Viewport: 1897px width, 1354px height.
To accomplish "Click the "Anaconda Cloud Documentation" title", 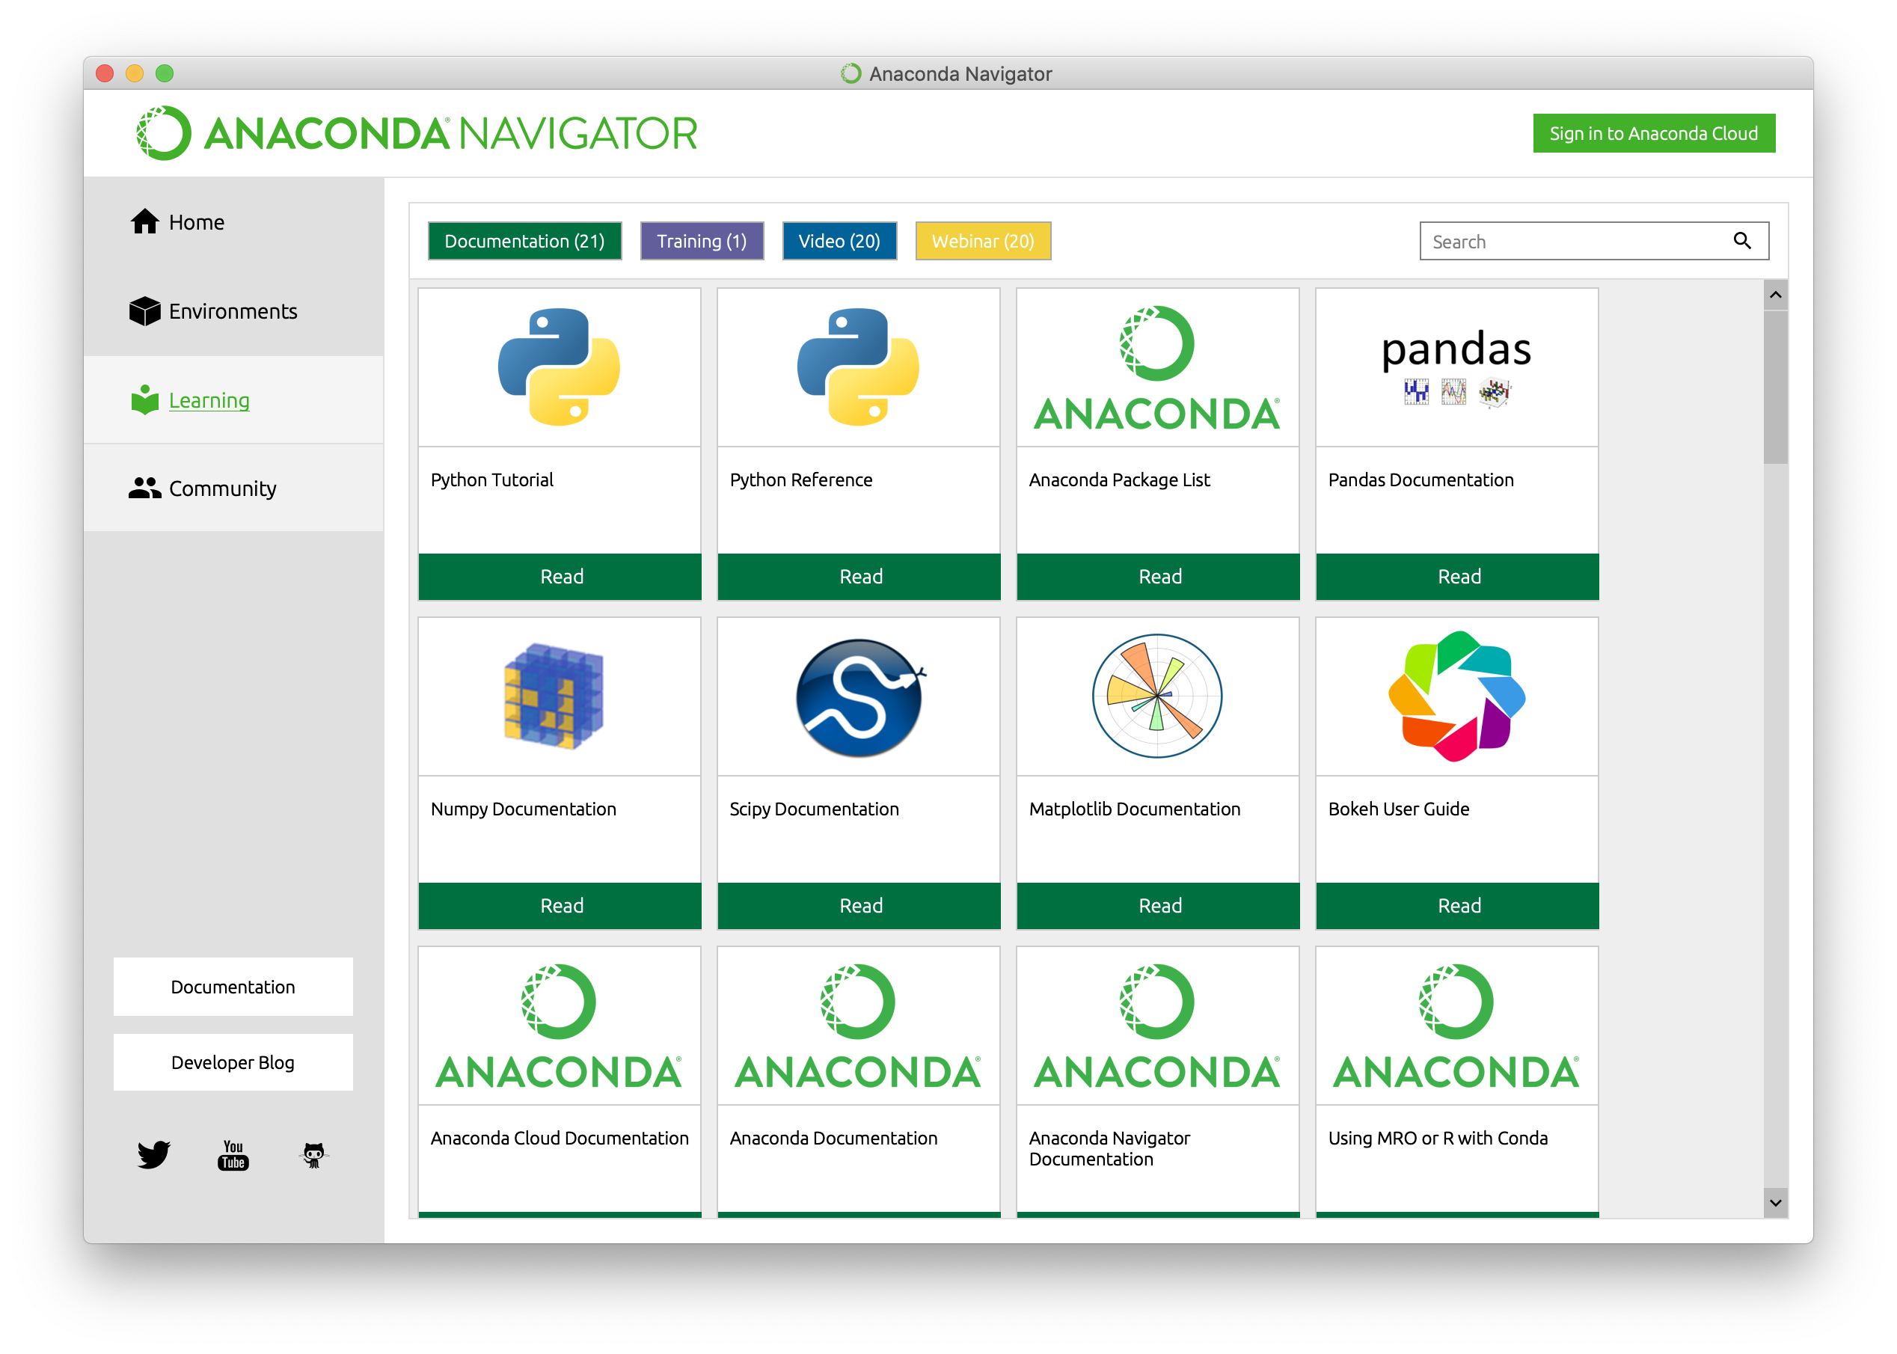I will (x=560, y=1138).
